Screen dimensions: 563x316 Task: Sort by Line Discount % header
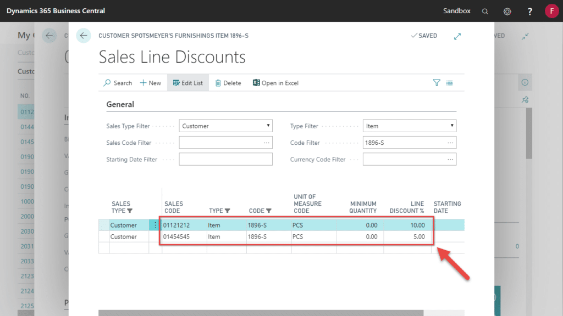pyautogui.click(x=407, y=207)
